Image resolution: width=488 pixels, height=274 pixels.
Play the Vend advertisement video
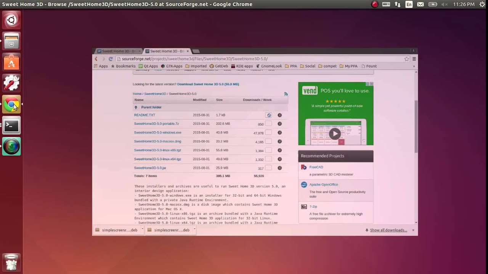[x=335, y=134]
